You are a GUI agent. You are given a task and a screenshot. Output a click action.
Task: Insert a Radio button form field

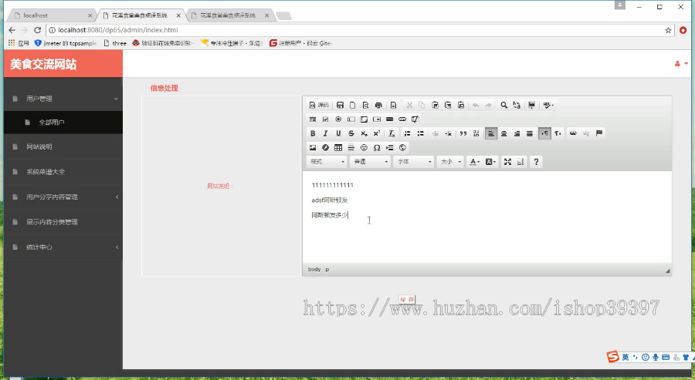coord(338,119)
